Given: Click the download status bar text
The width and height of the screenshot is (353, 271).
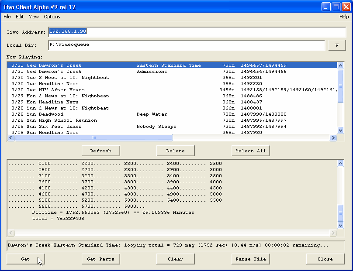Looking at the screenshot, I should [x=168, y=245].
